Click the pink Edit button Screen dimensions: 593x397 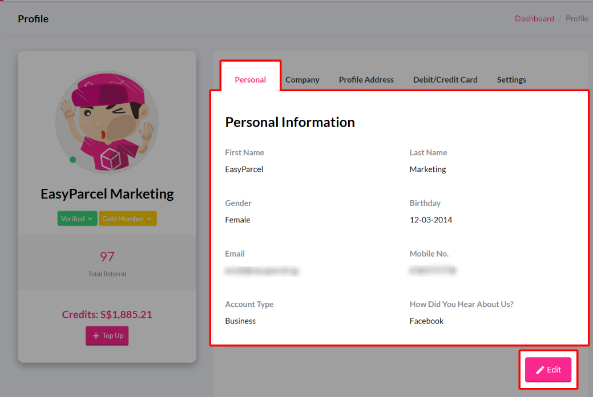[x=548, y=370]
